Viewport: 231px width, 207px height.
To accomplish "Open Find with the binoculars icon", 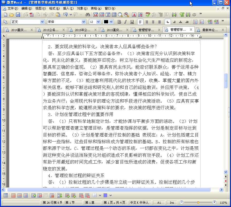I will [88, 15].
